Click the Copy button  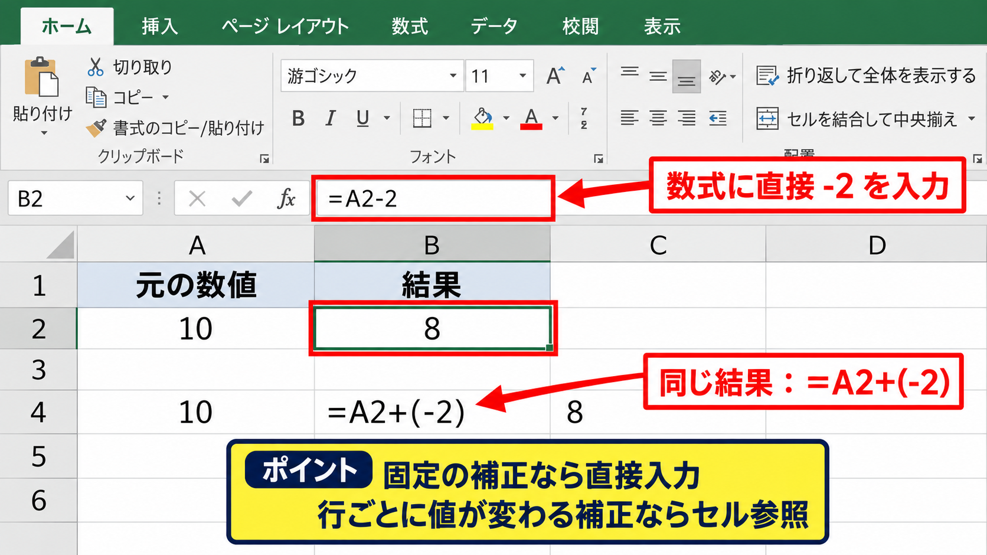(120, 97)
